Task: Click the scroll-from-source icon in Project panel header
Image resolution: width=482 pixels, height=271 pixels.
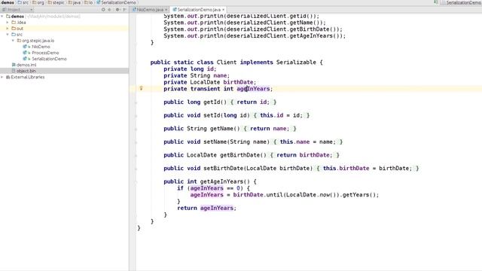Action: [x=103, y=10]
